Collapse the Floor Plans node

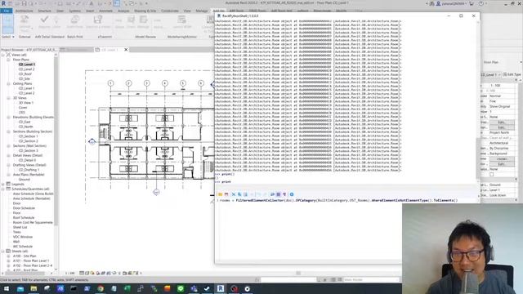[x=8, y=60]
